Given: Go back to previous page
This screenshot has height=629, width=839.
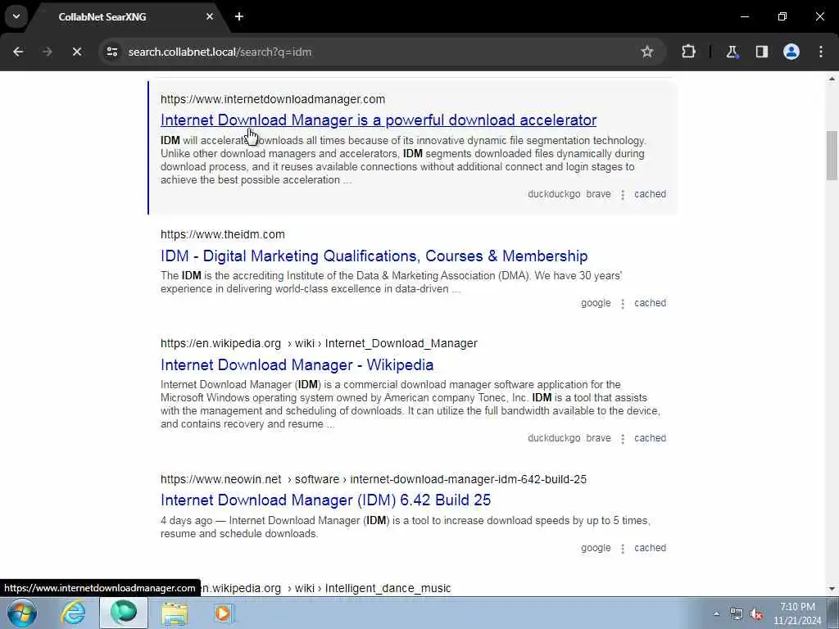Looking at the screenshot, I should 18,52.
